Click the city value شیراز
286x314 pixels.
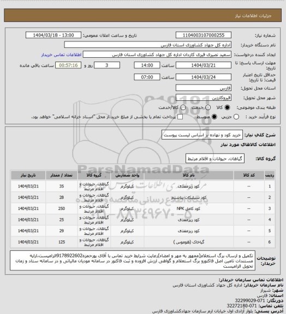coord(266,290)
